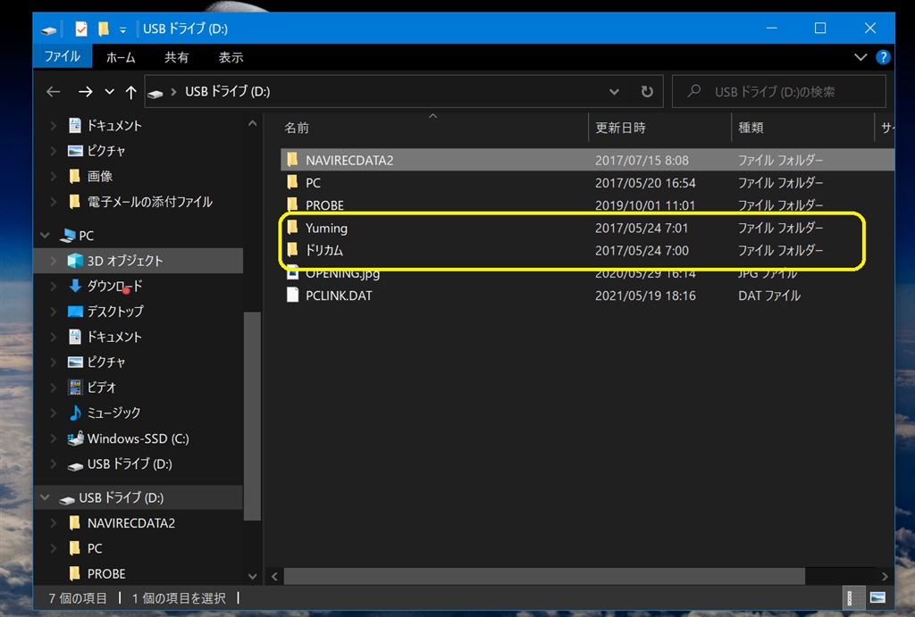Viewport: 915px width, 617px height.
Task: Select the PROBE folder in file list
Action: [324, 205]
